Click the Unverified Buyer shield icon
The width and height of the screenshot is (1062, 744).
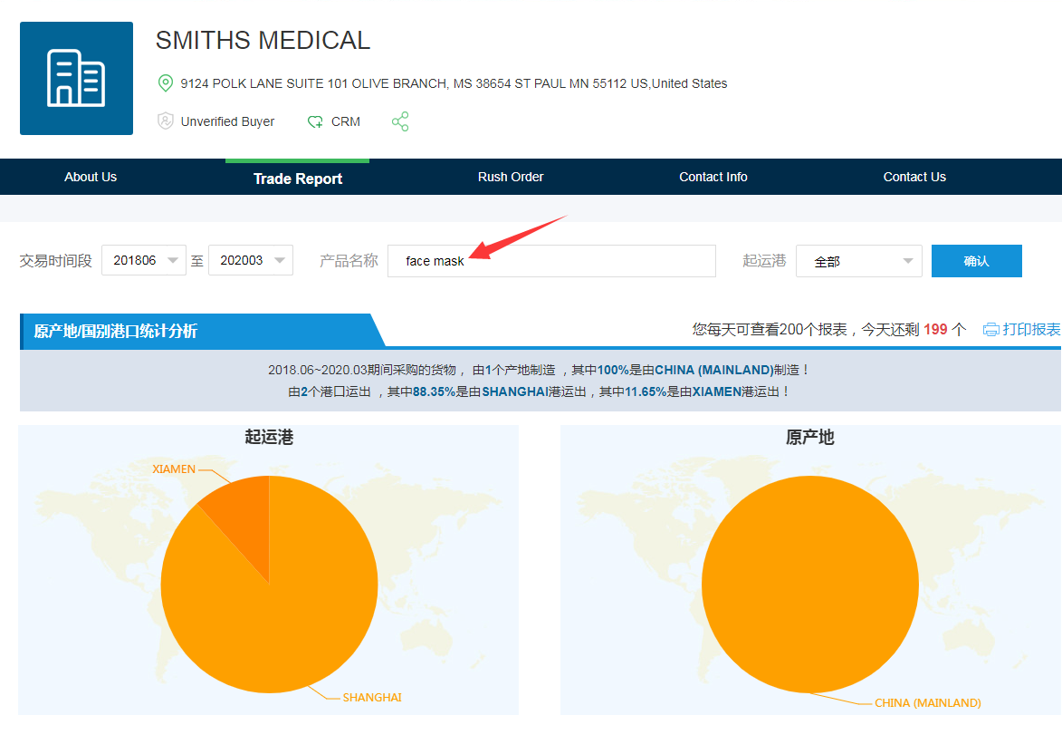coord(166,121)
